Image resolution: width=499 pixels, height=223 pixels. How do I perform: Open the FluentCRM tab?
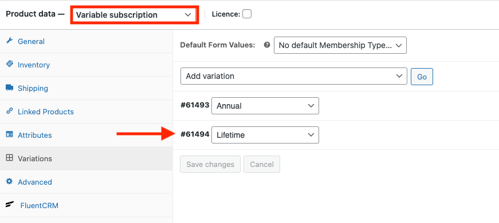pos(87,205)
